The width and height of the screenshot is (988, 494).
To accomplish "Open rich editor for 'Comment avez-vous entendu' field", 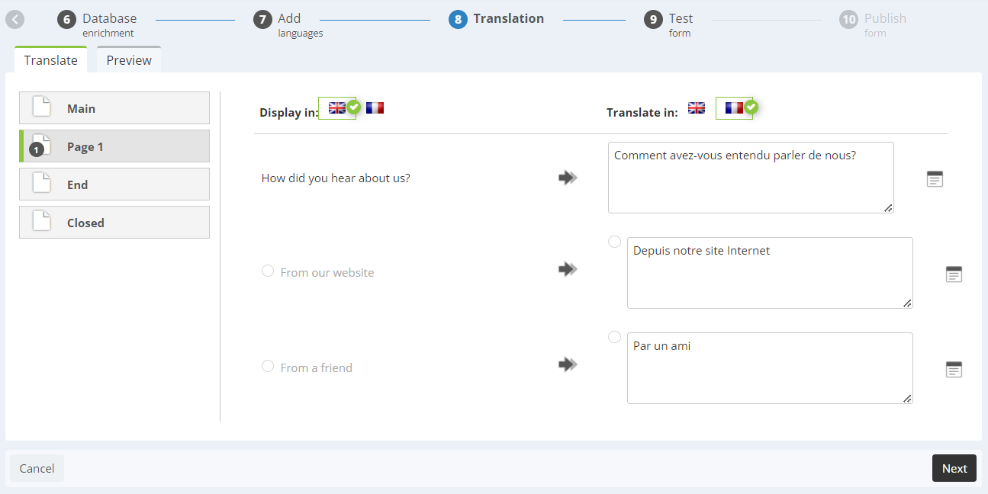I will 935,179.
